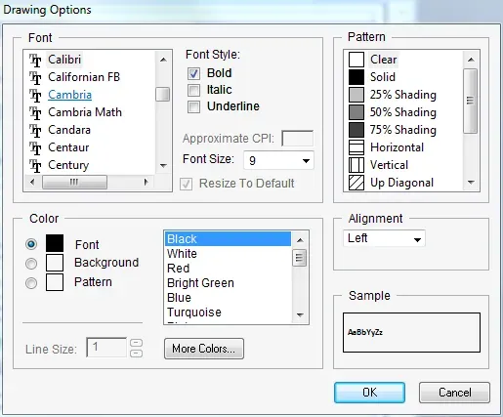Select the Font color radio button

pos(31,244)
